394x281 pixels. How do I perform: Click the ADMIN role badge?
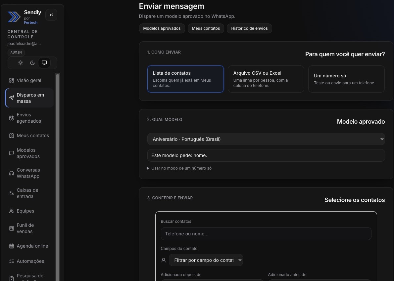[16, 53]
